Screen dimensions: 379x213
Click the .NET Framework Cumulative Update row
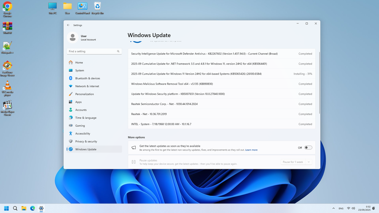(222, 64)
